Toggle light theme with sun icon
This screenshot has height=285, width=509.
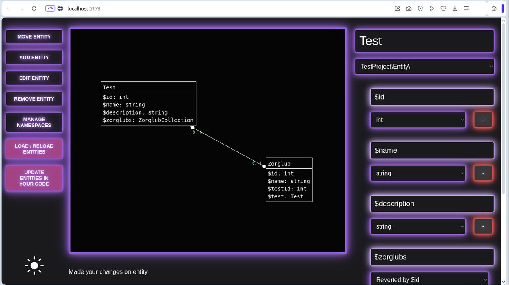click(34, 266)
